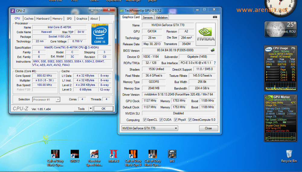Click the GPU-Z screenshot camera icon
Viewport: 302px width, 172px height.
[215, 17]
